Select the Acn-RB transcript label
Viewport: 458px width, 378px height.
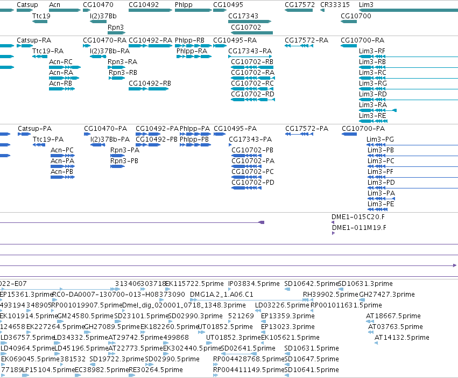(x=60, y=83)
